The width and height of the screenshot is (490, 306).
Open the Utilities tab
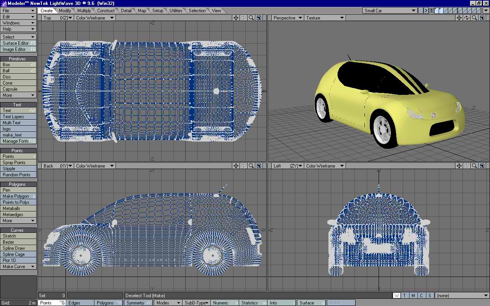176,11
